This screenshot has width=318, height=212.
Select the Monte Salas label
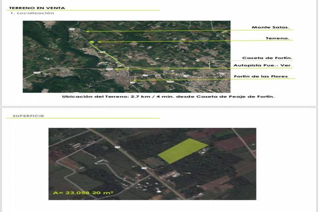coord(270,27)
